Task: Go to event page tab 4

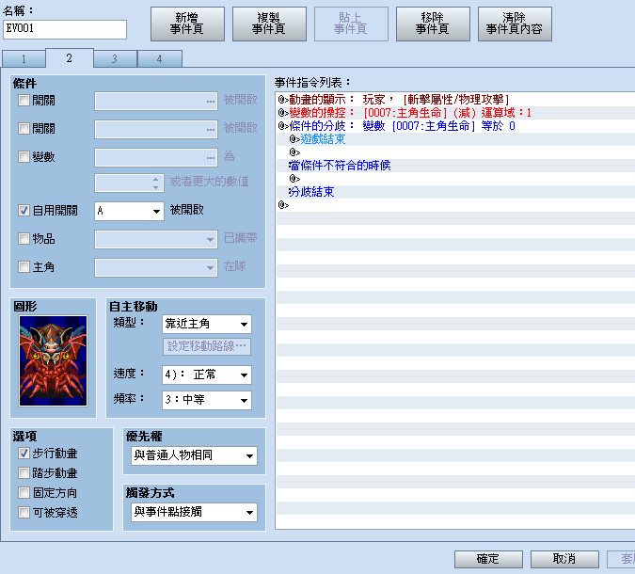Action: 160,59
